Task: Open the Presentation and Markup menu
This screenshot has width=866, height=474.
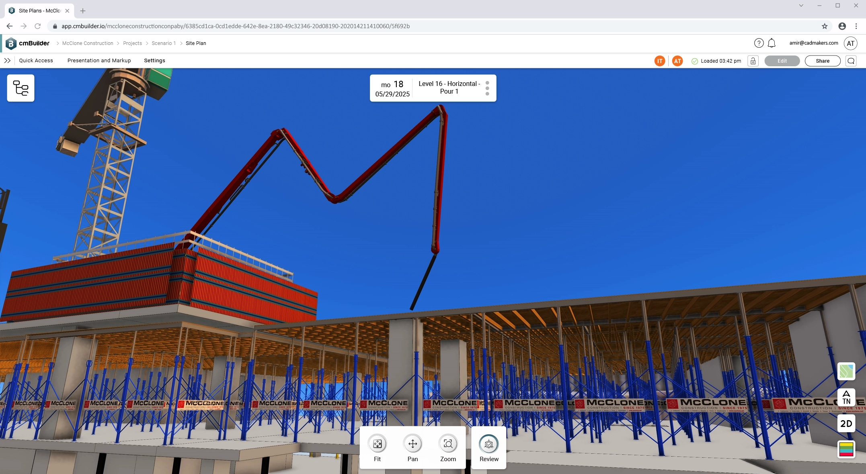Action: (x=99, y=61)
